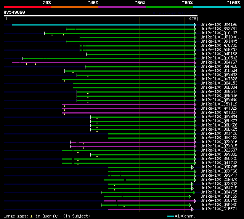Viewport: 244px width, 219px height.
Task: Open hit UniRef100_Q1AJM7
Action: pyautogui.click(x=219, y=33)
